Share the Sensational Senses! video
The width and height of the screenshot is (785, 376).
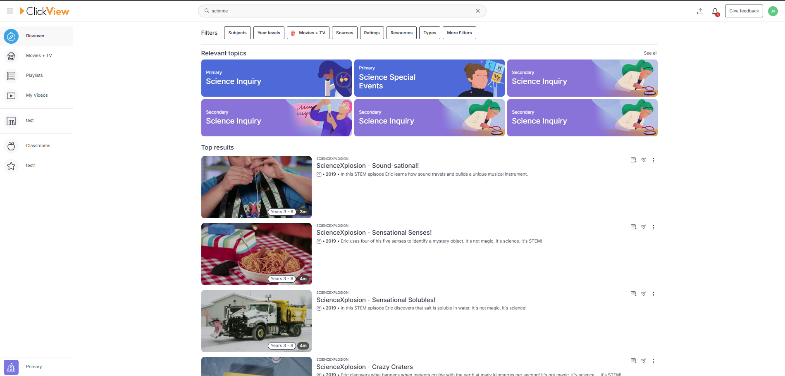click(643, 227)
